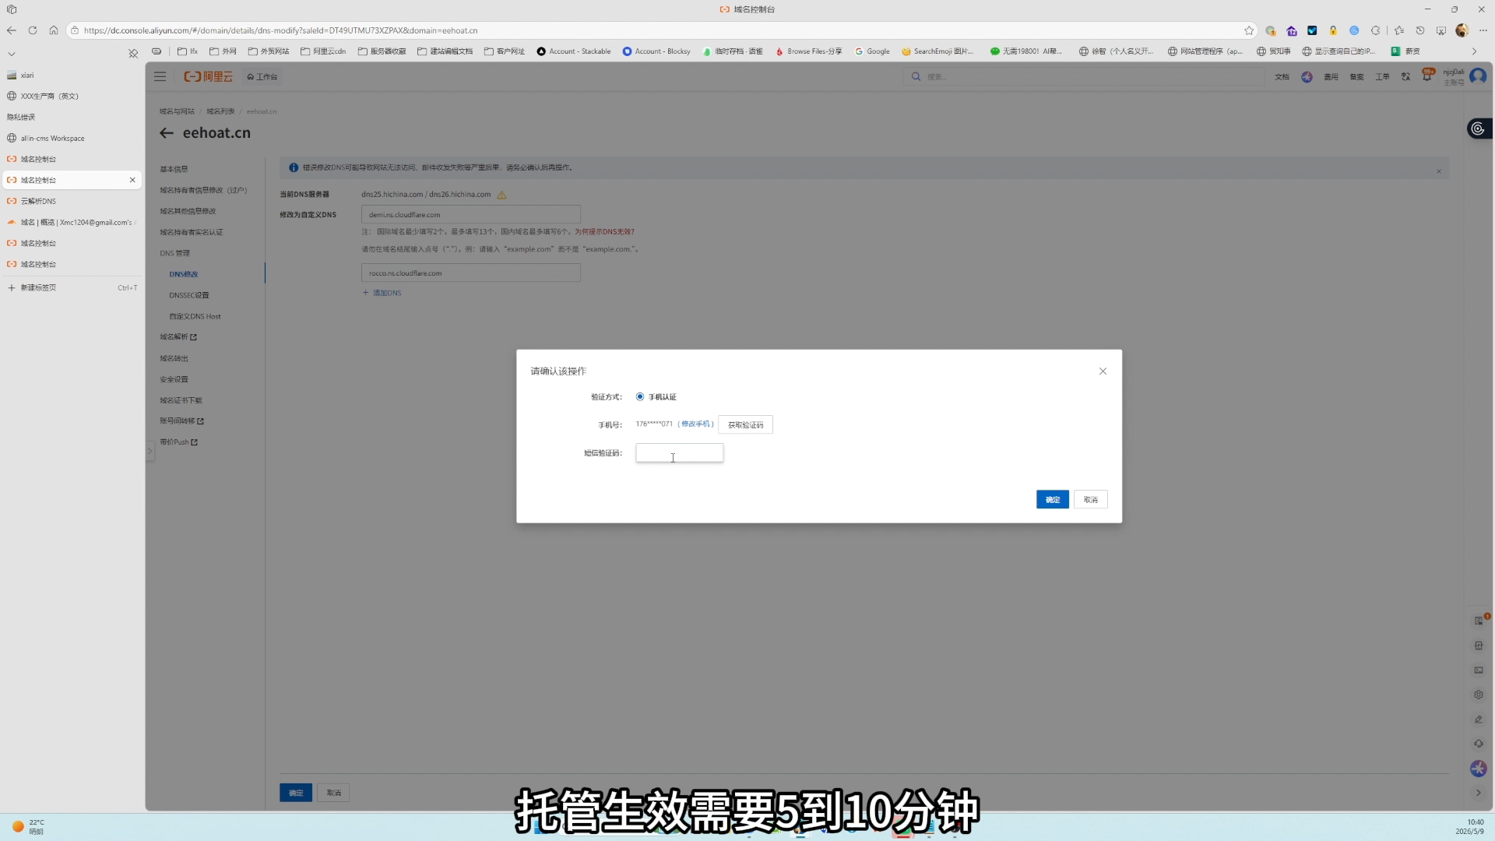Image resolution: width=1495 pixels, height=841 pixels.
Task: Open the favorites list icon
Action: pyautogui.click(x=1399, y=30)
